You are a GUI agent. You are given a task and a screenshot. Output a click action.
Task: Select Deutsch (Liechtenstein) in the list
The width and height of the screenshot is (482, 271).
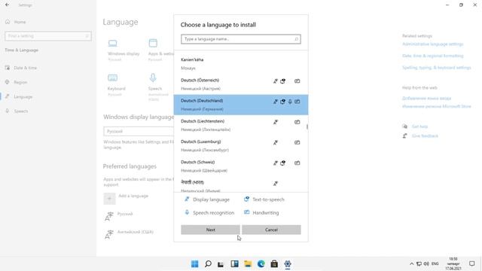[x=241, y=125]
